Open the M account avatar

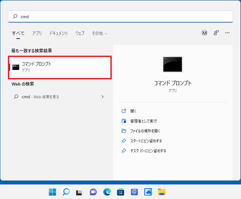204,33
